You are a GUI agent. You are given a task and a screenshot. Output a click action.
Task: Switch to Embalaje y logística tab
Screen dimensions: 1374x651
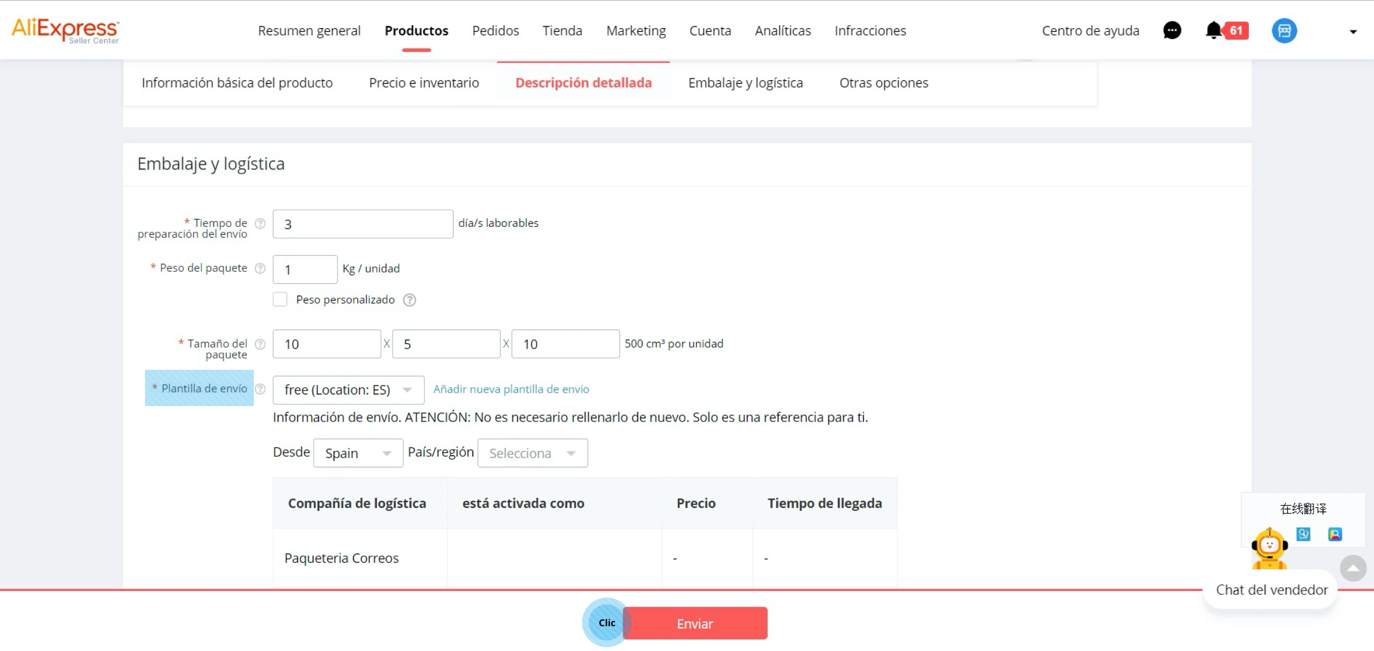(745, 82)
